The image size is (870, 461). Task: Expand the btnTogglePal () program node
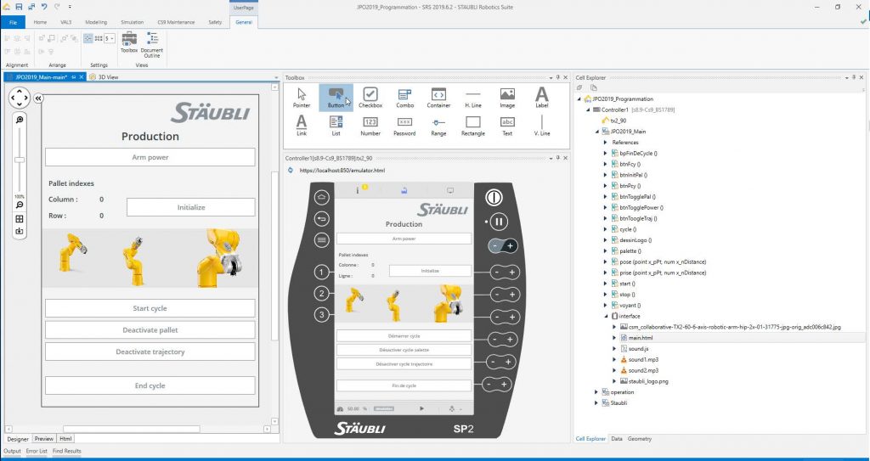[x=605, y=196]
